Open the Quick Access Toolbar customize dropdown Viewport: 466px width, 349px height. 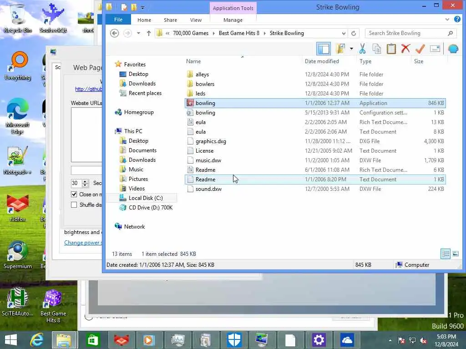(143, 7)
